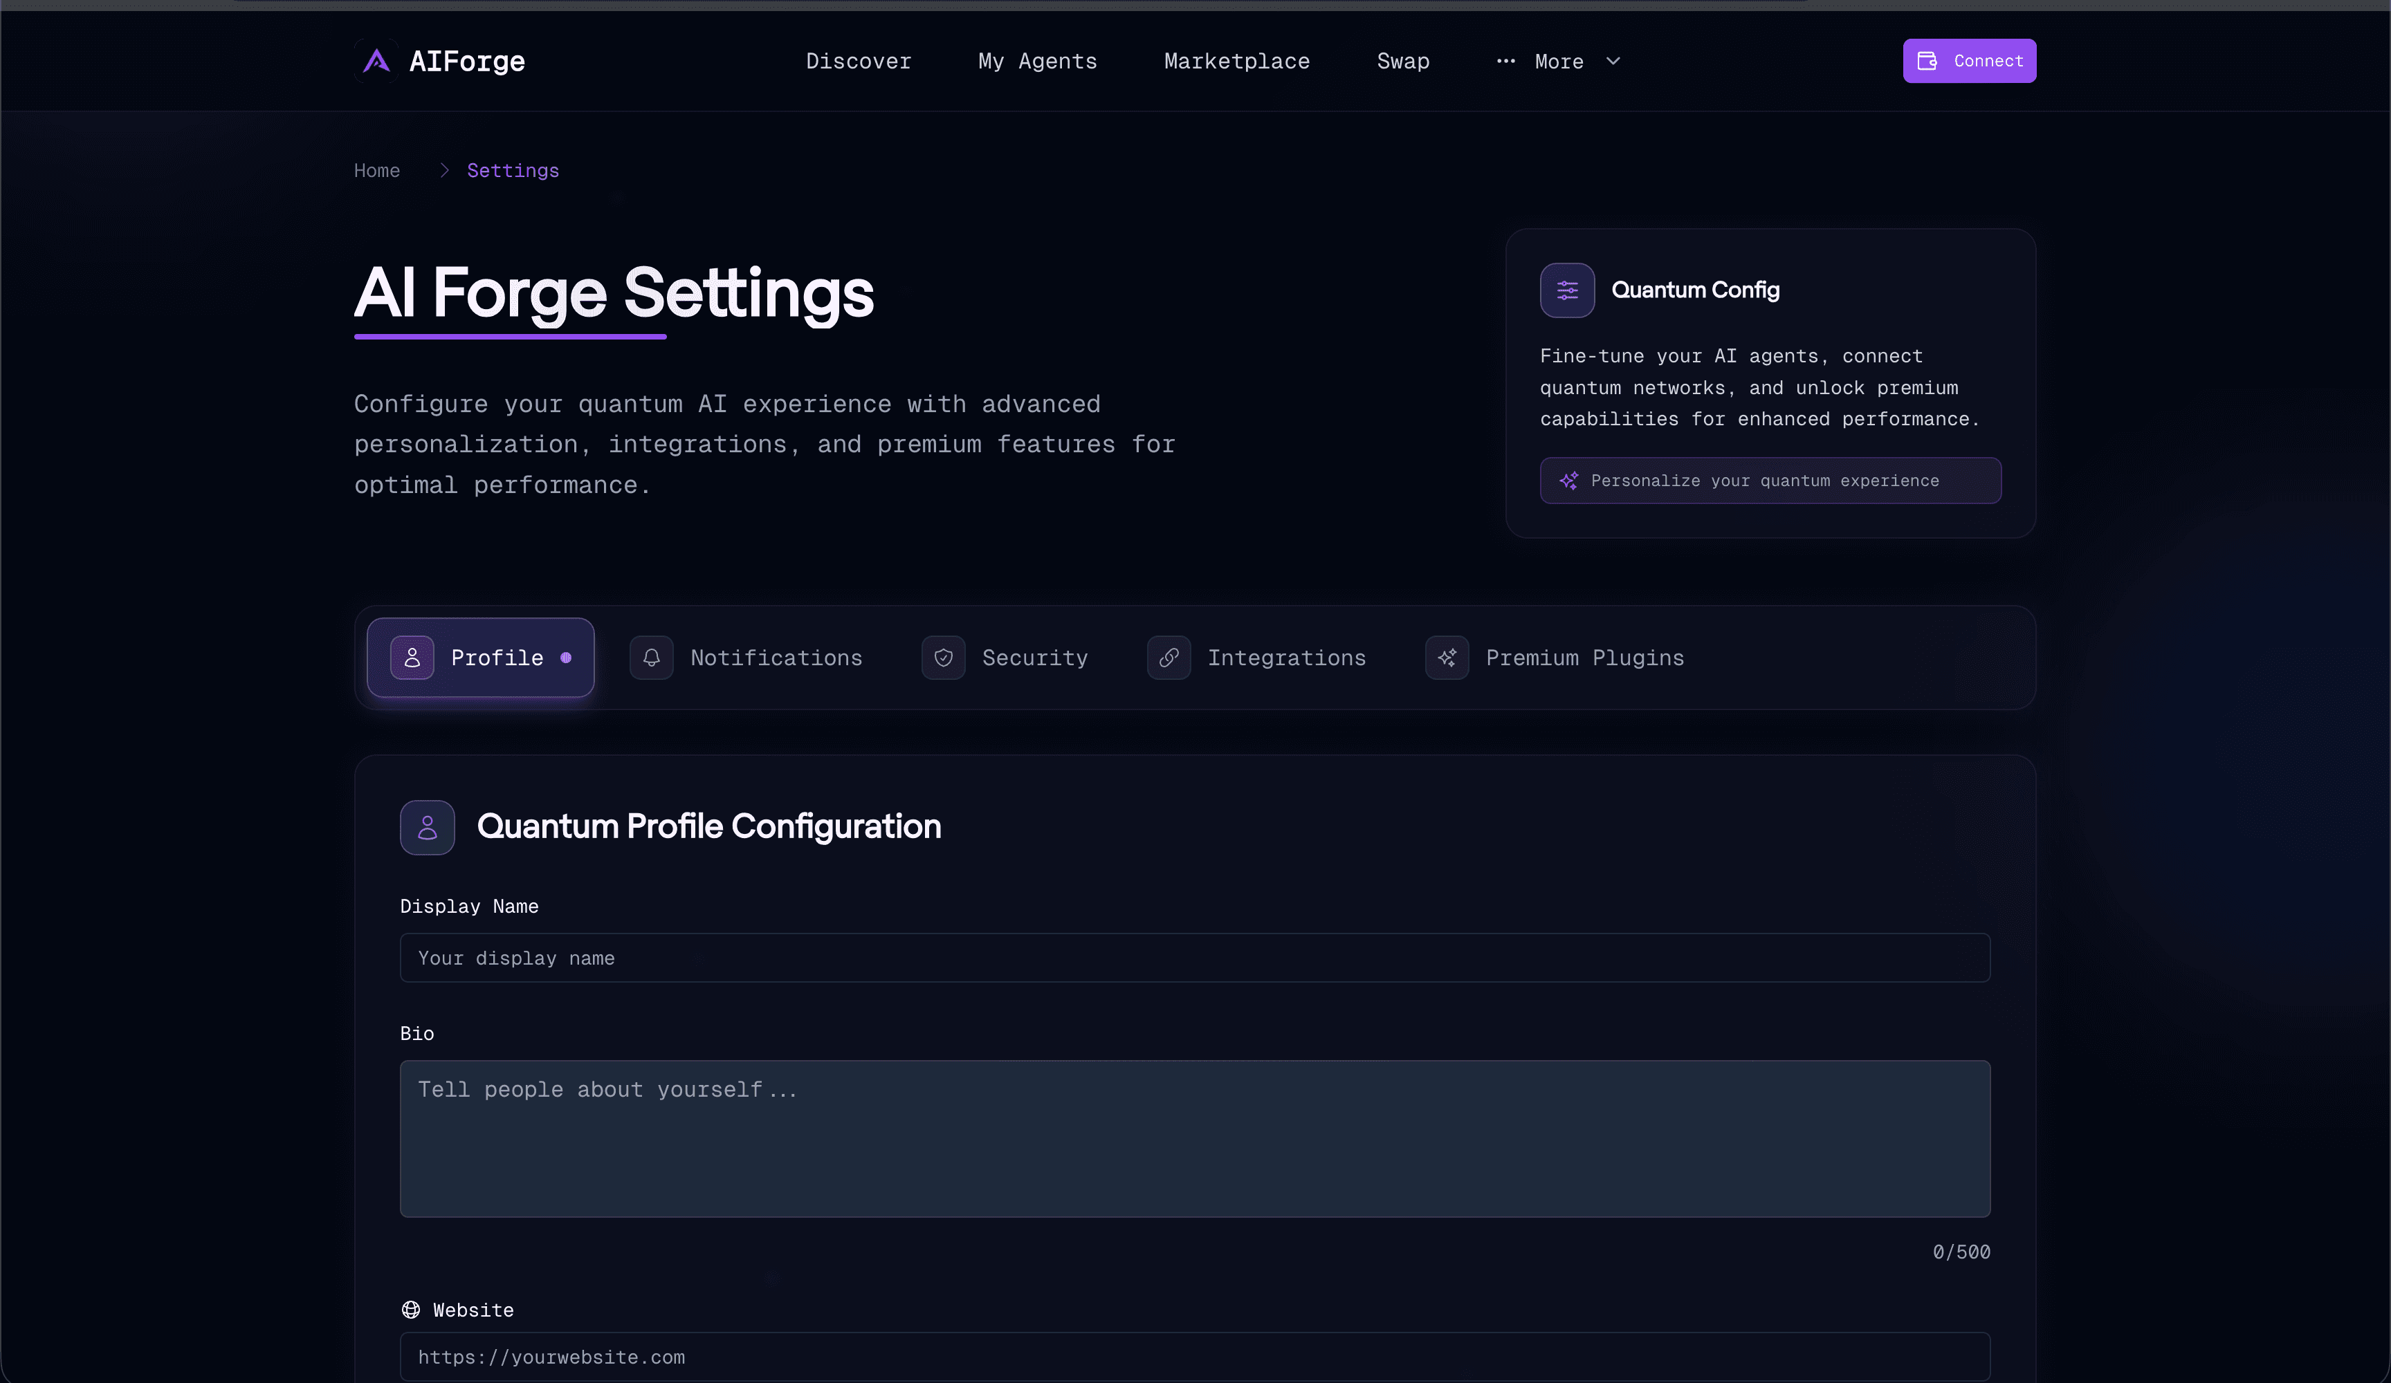The width and height of the screenshot is (2391, 1383).
Task: Open the Swap nav item
Action: (1403, 61)
